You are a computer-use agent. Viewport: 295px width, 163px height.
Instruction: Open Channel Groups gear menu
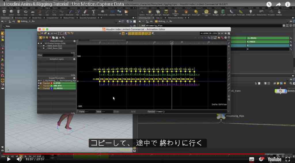tap(75, 41)
